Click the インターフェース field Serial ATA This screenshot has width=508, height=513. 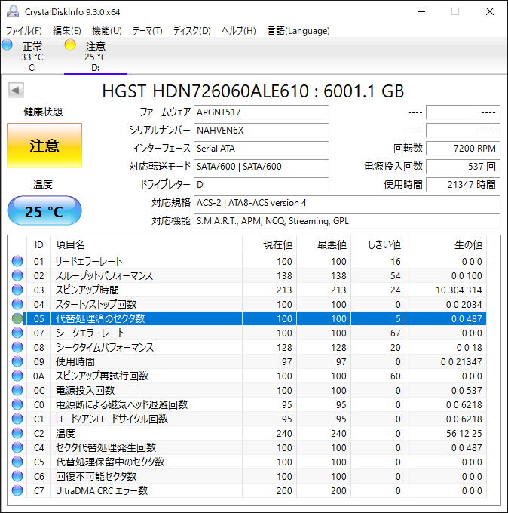(262, 149)
